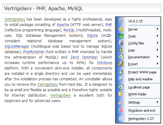Click the star icon next to Server
Screen dimensions: 163x125
[121, 29]
